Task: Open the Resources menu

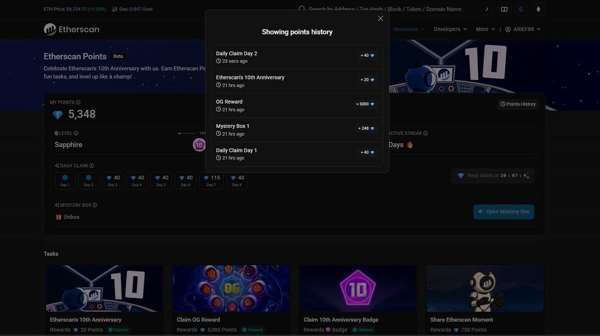Action: coord(408,29)
